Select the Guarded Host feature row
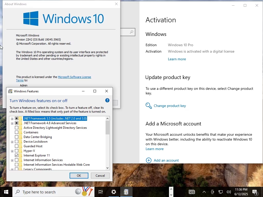 coord(33,146)
